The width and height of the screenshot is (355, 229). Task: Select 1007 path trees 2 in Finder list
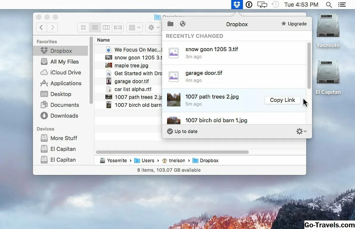click(x=128, y=97)
